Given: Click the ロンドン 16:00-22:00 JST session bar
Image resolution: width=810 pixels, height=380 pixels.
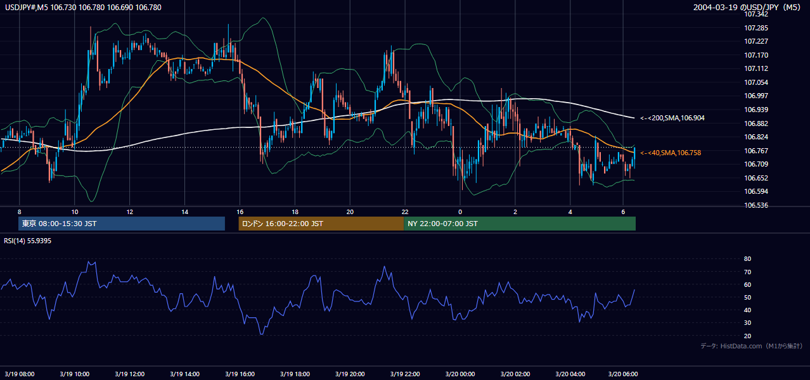Looking at the screenshot, I should click(321, 224).
